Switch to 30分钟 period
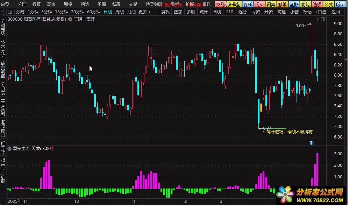The width and height of the screenshot is (349, 206). pos(77,12)
